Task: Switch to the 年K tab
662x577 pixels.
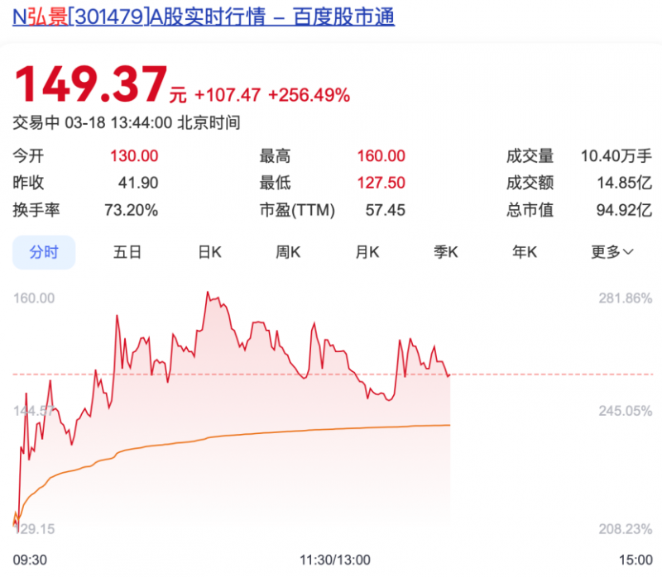Action: coord(525,252)
